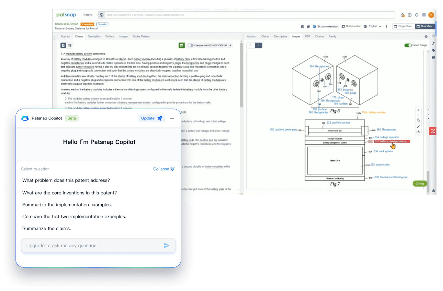443x291 pixels.
Task: Collapse the Copilot question list
Action: coord(164,169)
